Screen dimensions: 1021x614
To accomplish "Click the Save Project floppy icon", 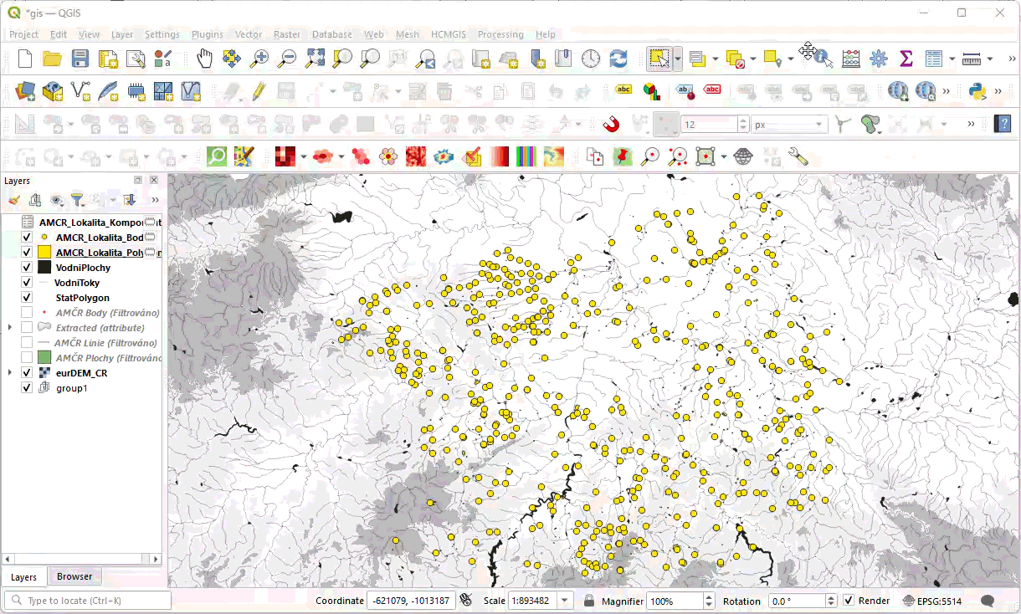I will click(x=80, y=59).
